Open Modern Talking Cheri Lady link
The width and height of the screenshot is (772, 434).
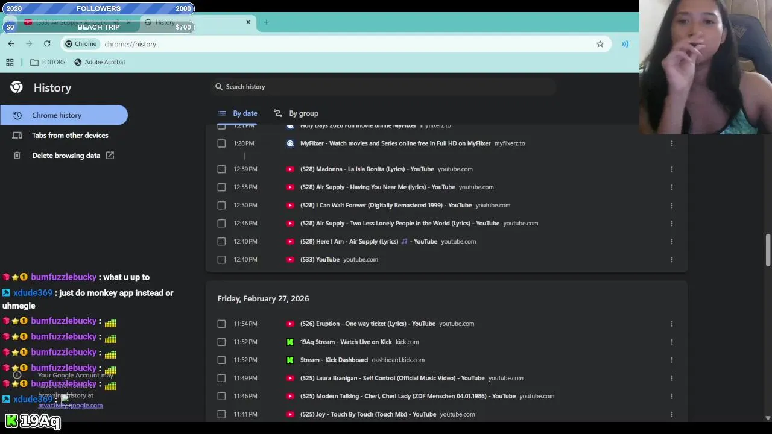tap(408, 397)
